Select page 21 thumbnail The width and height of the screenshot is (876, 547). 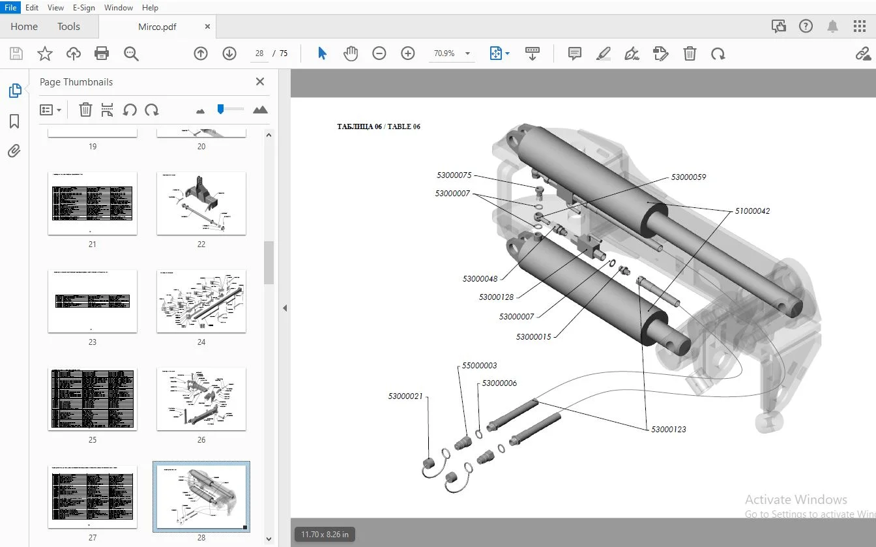click(93, 203)
